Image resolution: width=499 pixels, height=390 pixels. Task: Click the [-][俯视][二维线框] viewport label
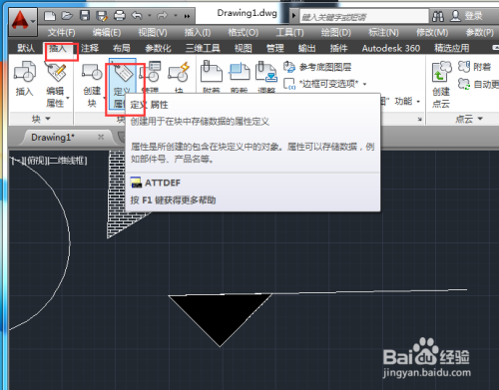tap(49, 161)
